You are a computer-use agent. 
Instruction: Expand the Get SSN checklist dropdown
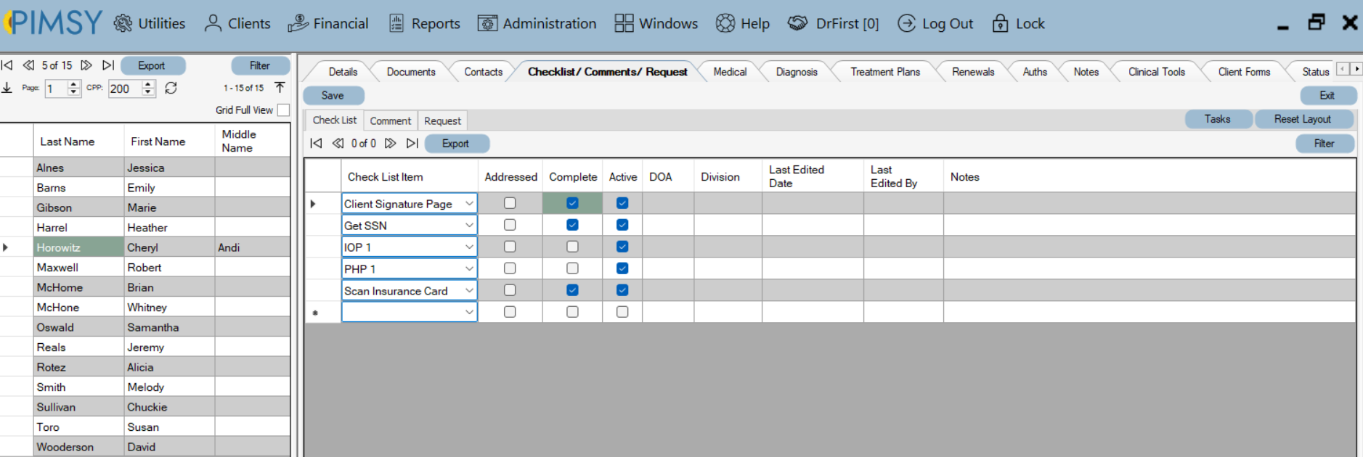coord(469,226)
